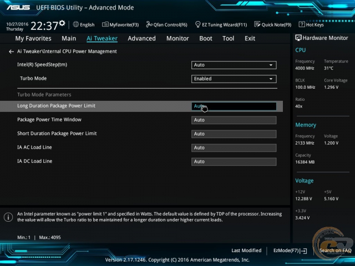
Task: Click the CPU temperature value 31°C
Action: tap(328, 68)
